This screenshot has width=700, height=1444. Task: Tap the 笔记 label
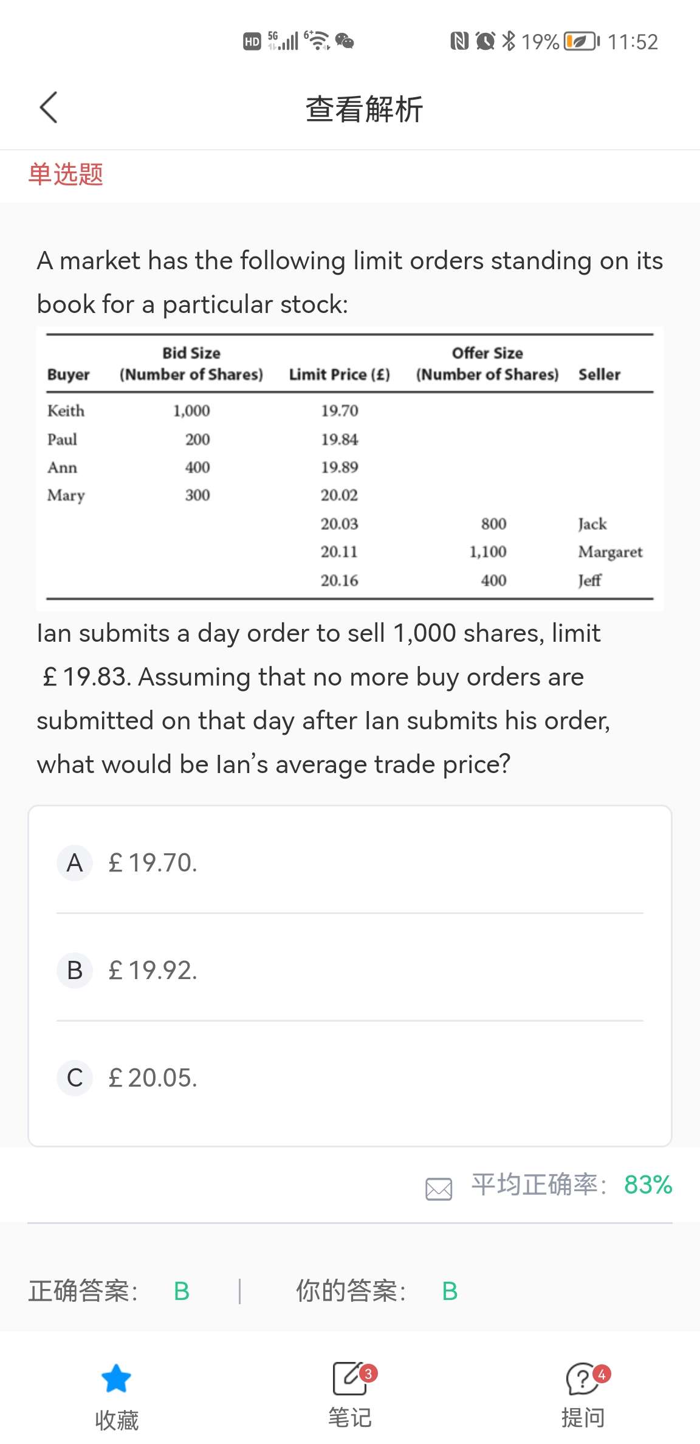pyautogui.click(x=350, y=1418)
